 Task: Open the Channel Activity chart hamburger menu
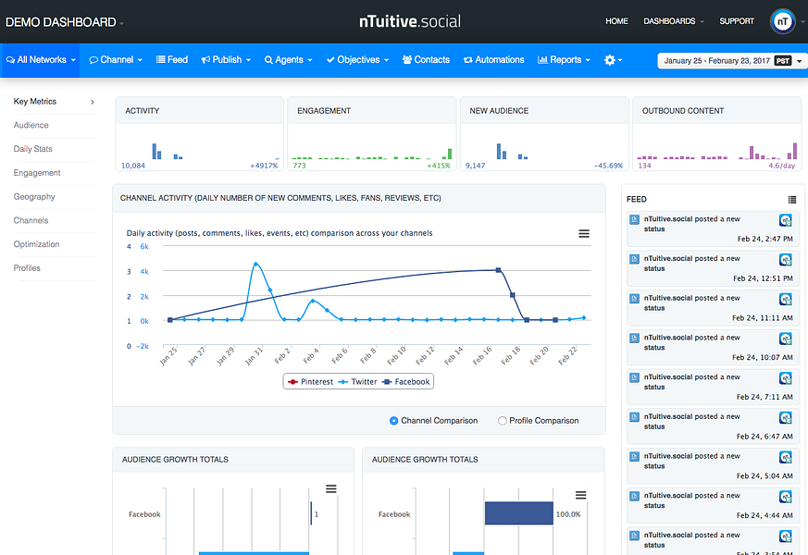584,234
